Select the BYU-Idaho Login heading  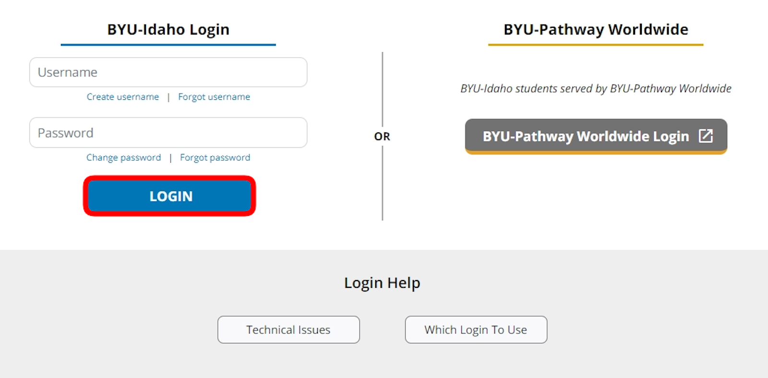tap(168, 29)
